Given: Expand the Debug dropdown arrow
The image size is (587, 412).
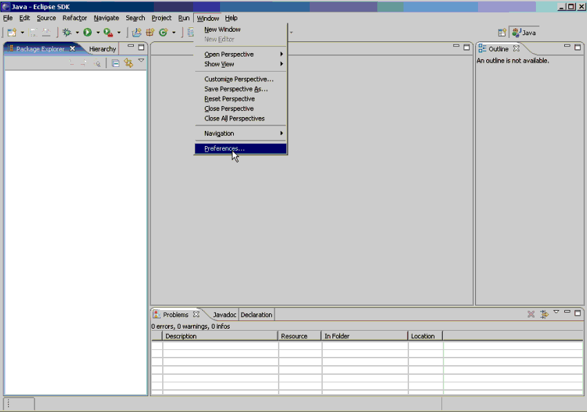Looking at the screenshot, I should click(77, 33).
